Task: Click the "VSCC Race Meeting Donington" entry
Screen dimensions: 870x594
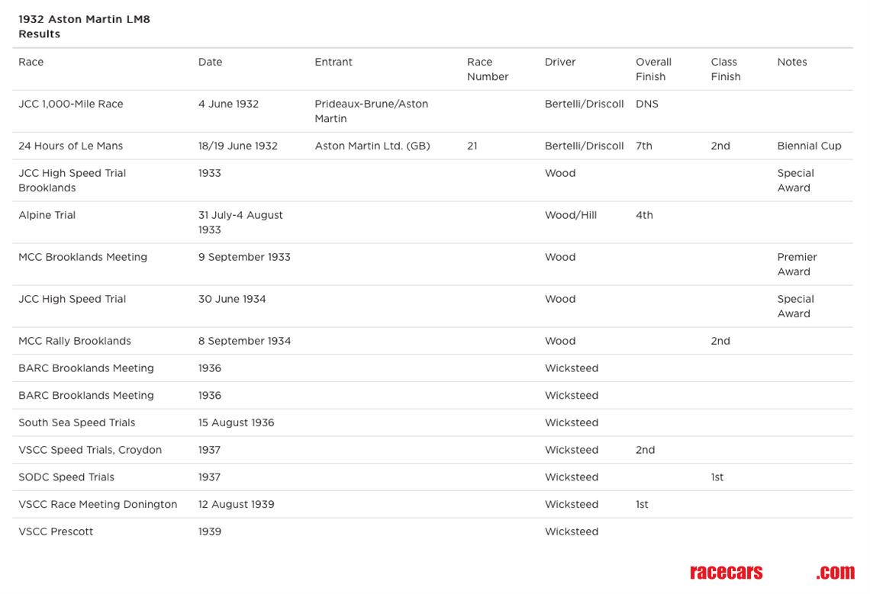Action: coord(98,504)
